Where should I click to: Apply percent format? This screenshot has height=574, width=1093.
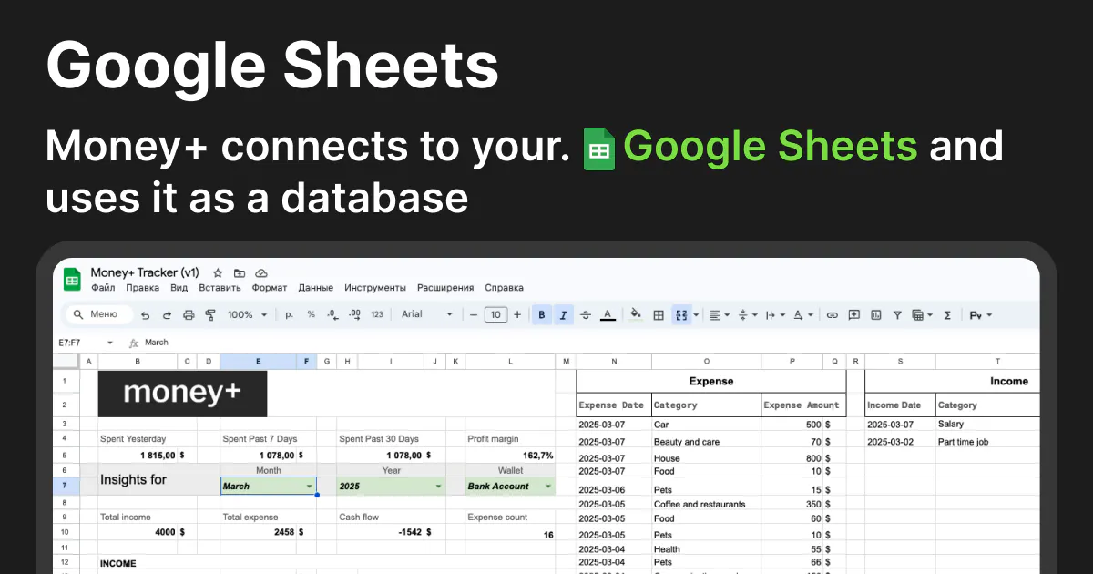(x=311, y=314)
